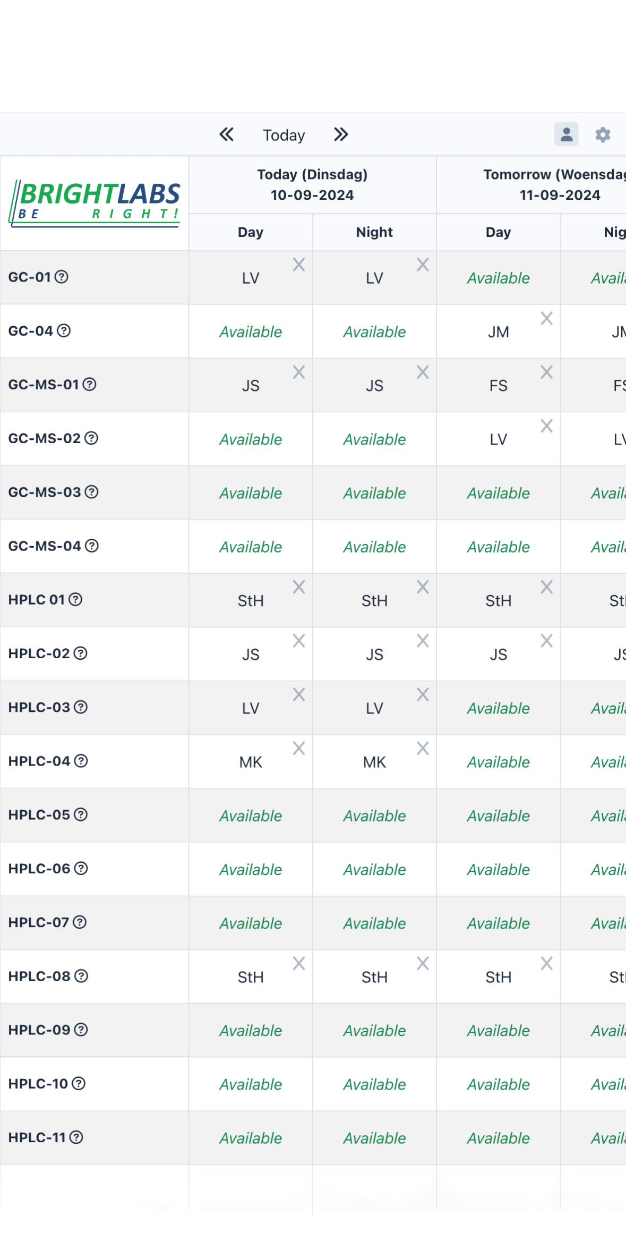Reserve HPLC-07 Available slot today Night
Screen dimensions: 626x1240
click(x=374, y=923)
